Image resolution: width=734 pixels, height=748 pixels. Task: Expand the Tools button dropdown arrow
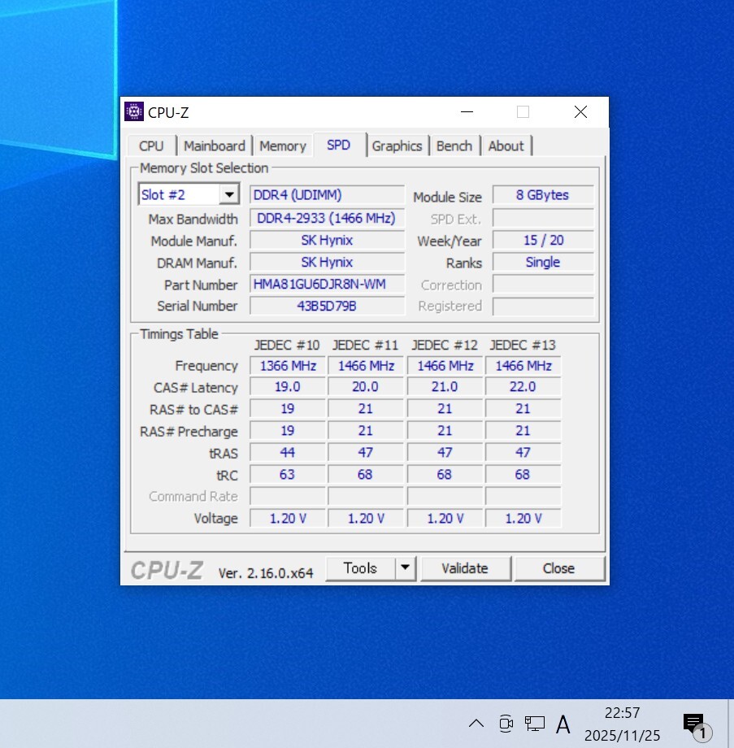click(406, 568)
